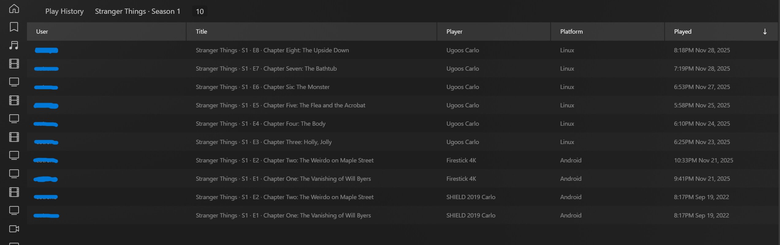Sort history by the Title column header
Image resolution: width=780 pixels, height=245 pixels.
[x=201, y=32]
